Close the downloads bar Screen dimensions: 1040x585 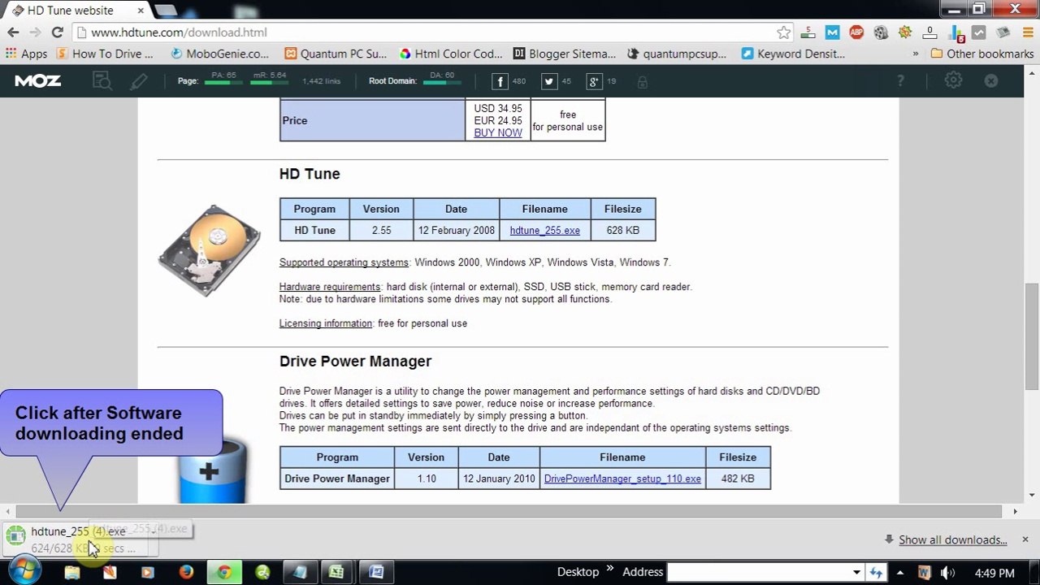(x=1025, y=539)
